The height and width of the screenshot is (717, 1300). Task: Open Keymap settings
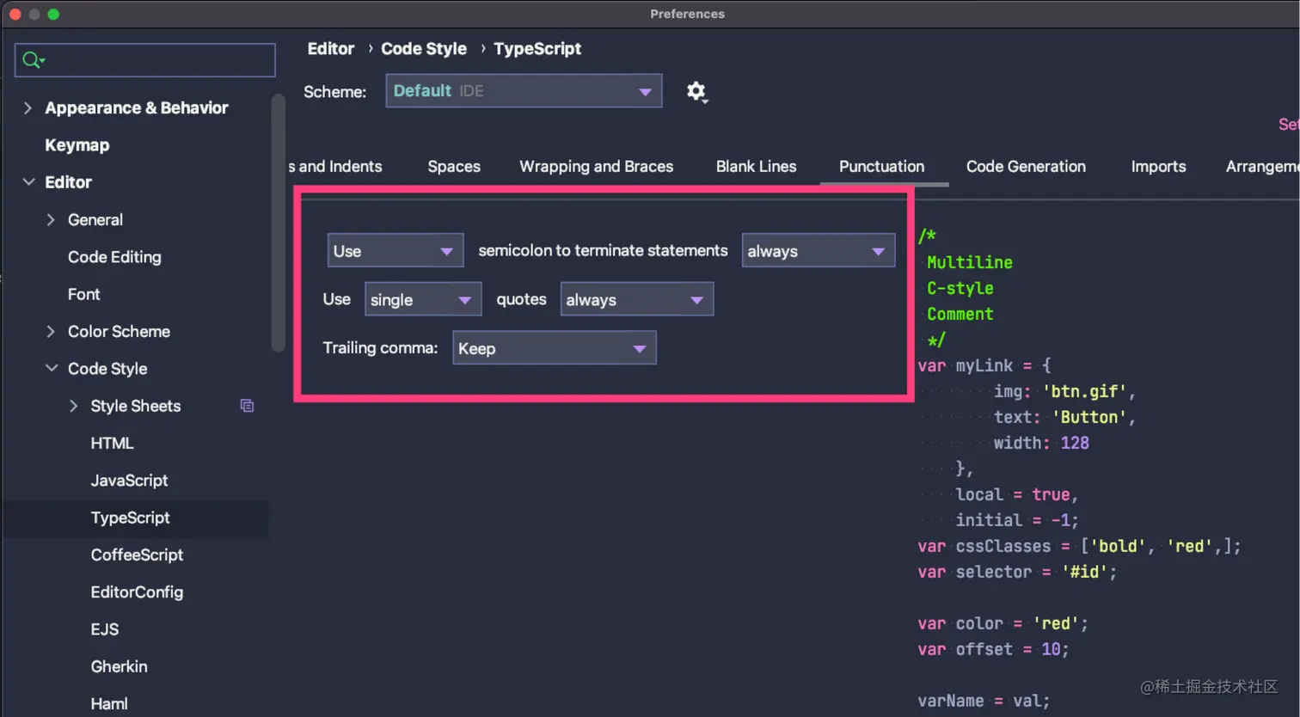coord(77,145)
